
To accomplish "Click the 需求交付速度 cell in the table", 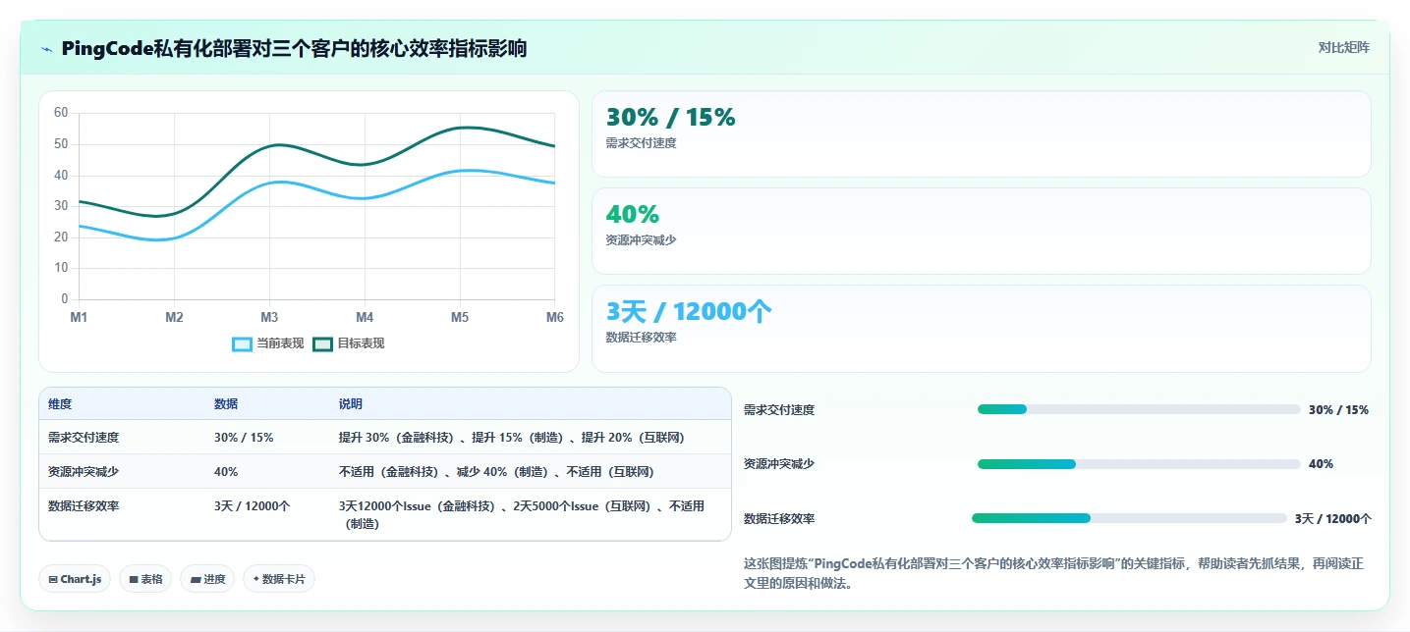I will pos(84,438).
